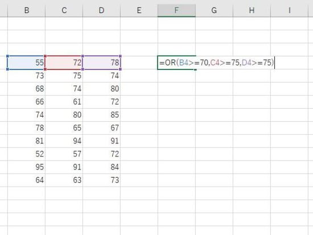313x235 pixels.
Task: Click cell C4 with value 72
Action: (x=64, y=63)
